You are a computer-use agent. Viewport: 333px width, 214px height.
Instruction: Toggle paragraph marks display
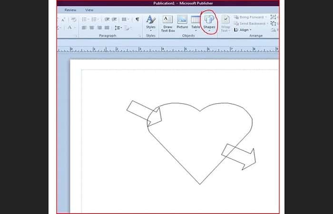[x=137, y=19]
